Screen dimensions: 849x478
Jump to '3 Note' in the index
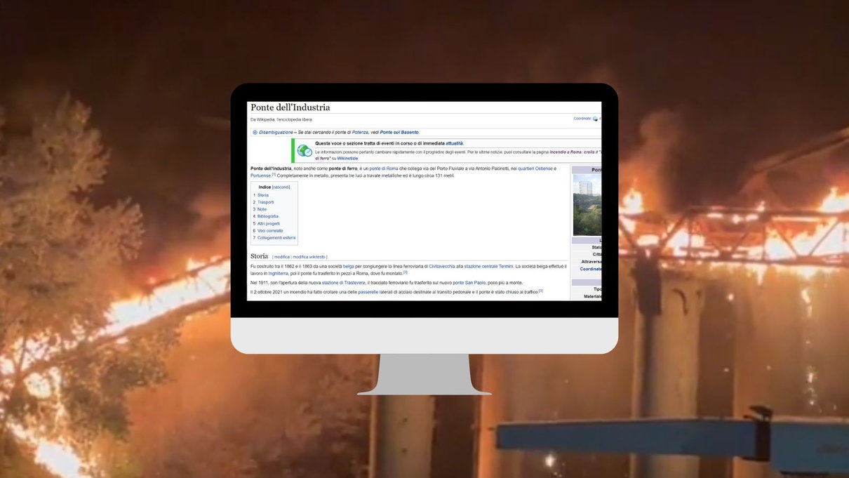260,209
